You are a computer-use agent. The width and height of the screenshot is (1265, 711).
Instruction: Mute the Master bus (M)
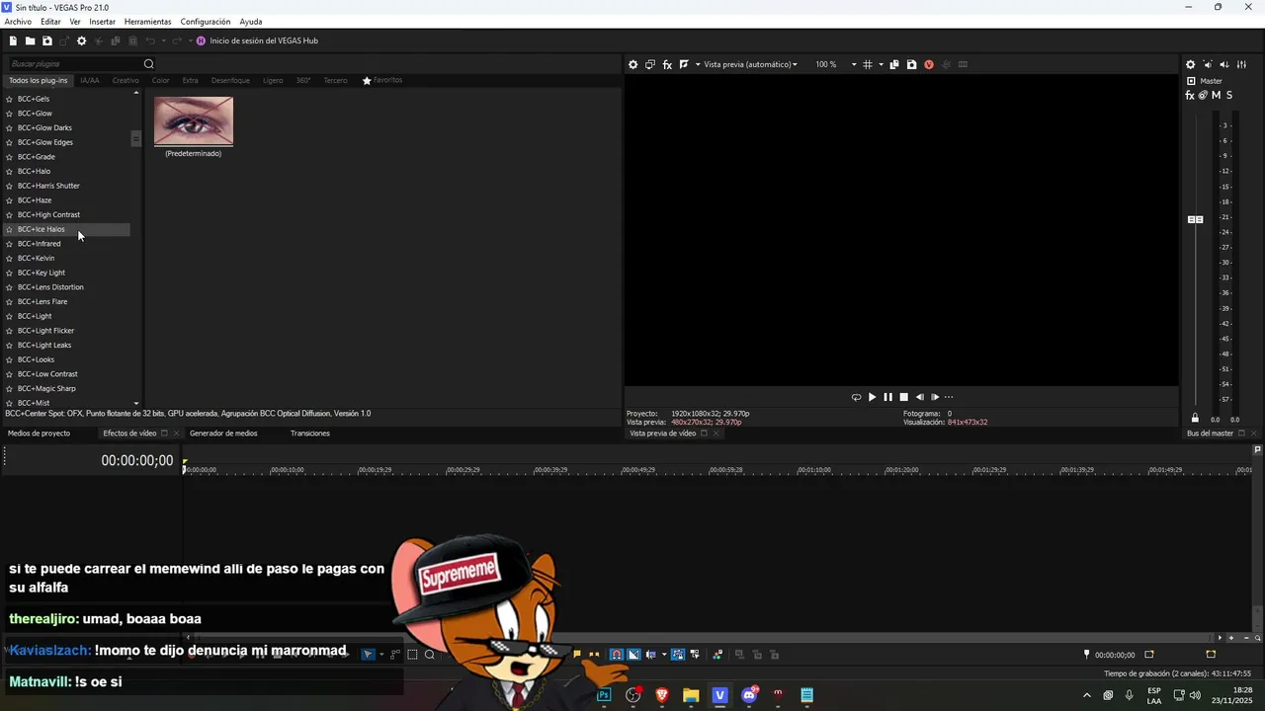1216,95
